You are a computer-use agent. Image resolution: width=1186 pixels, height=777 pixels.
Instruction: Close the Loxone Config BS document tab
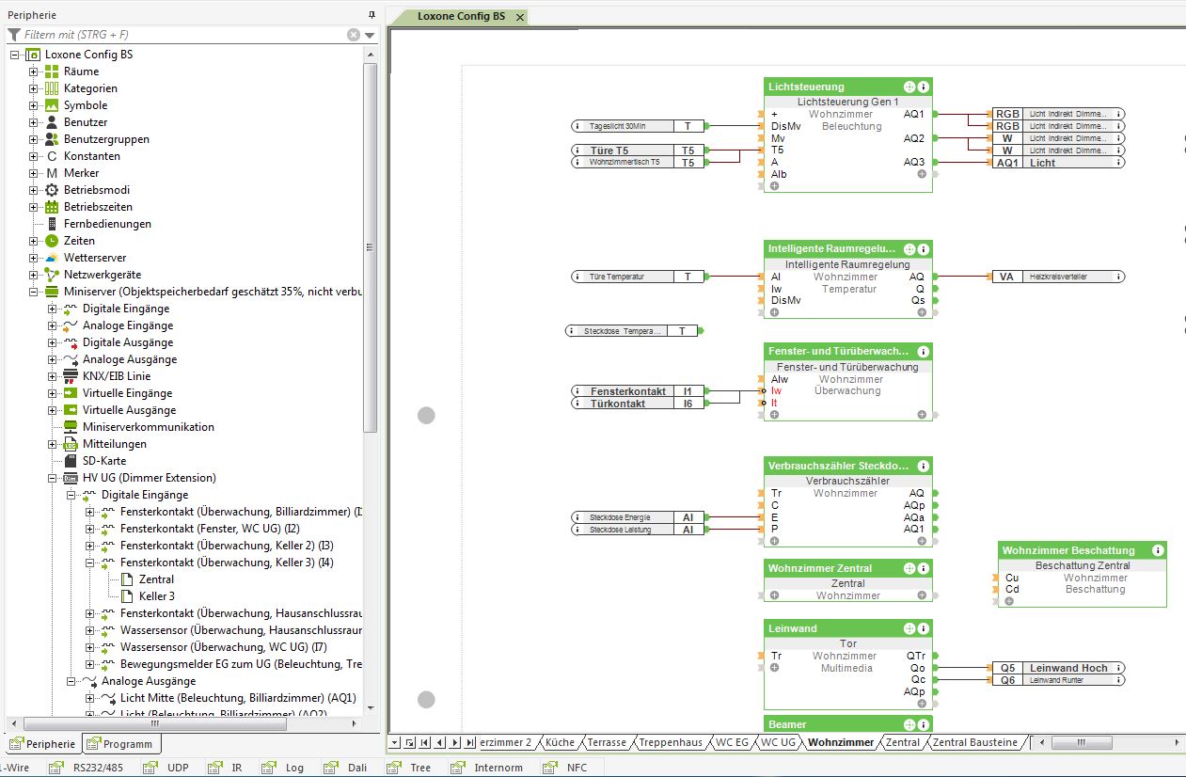pyautogui.click(x=520, y=17)
